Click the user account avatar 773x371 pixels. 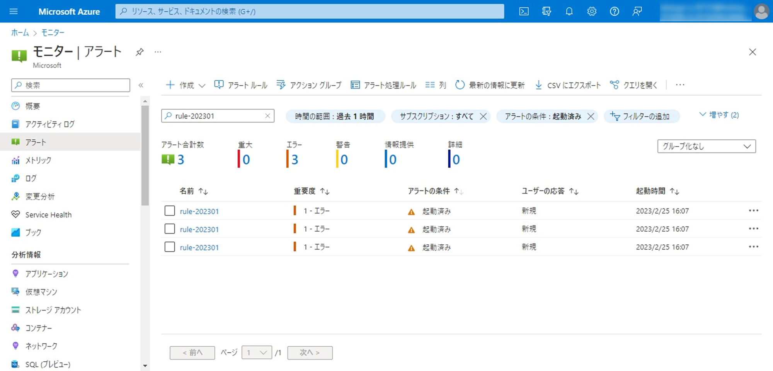[761, 12]
